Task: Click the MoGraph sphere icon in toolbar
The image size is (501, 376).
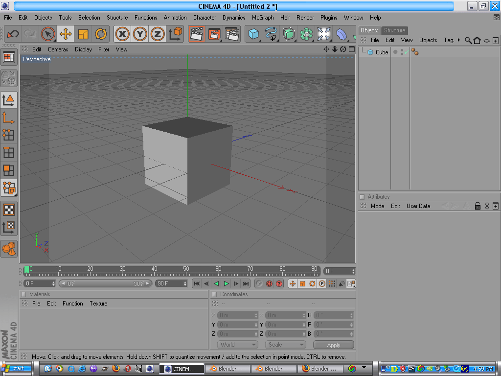Action: [307, 34]
